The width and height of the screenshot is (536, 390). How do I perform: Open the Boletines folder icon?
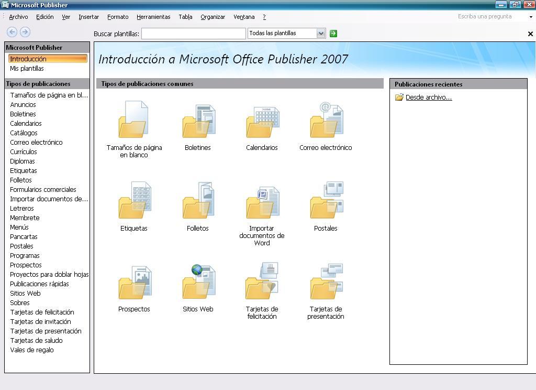(x=198, y=121)
